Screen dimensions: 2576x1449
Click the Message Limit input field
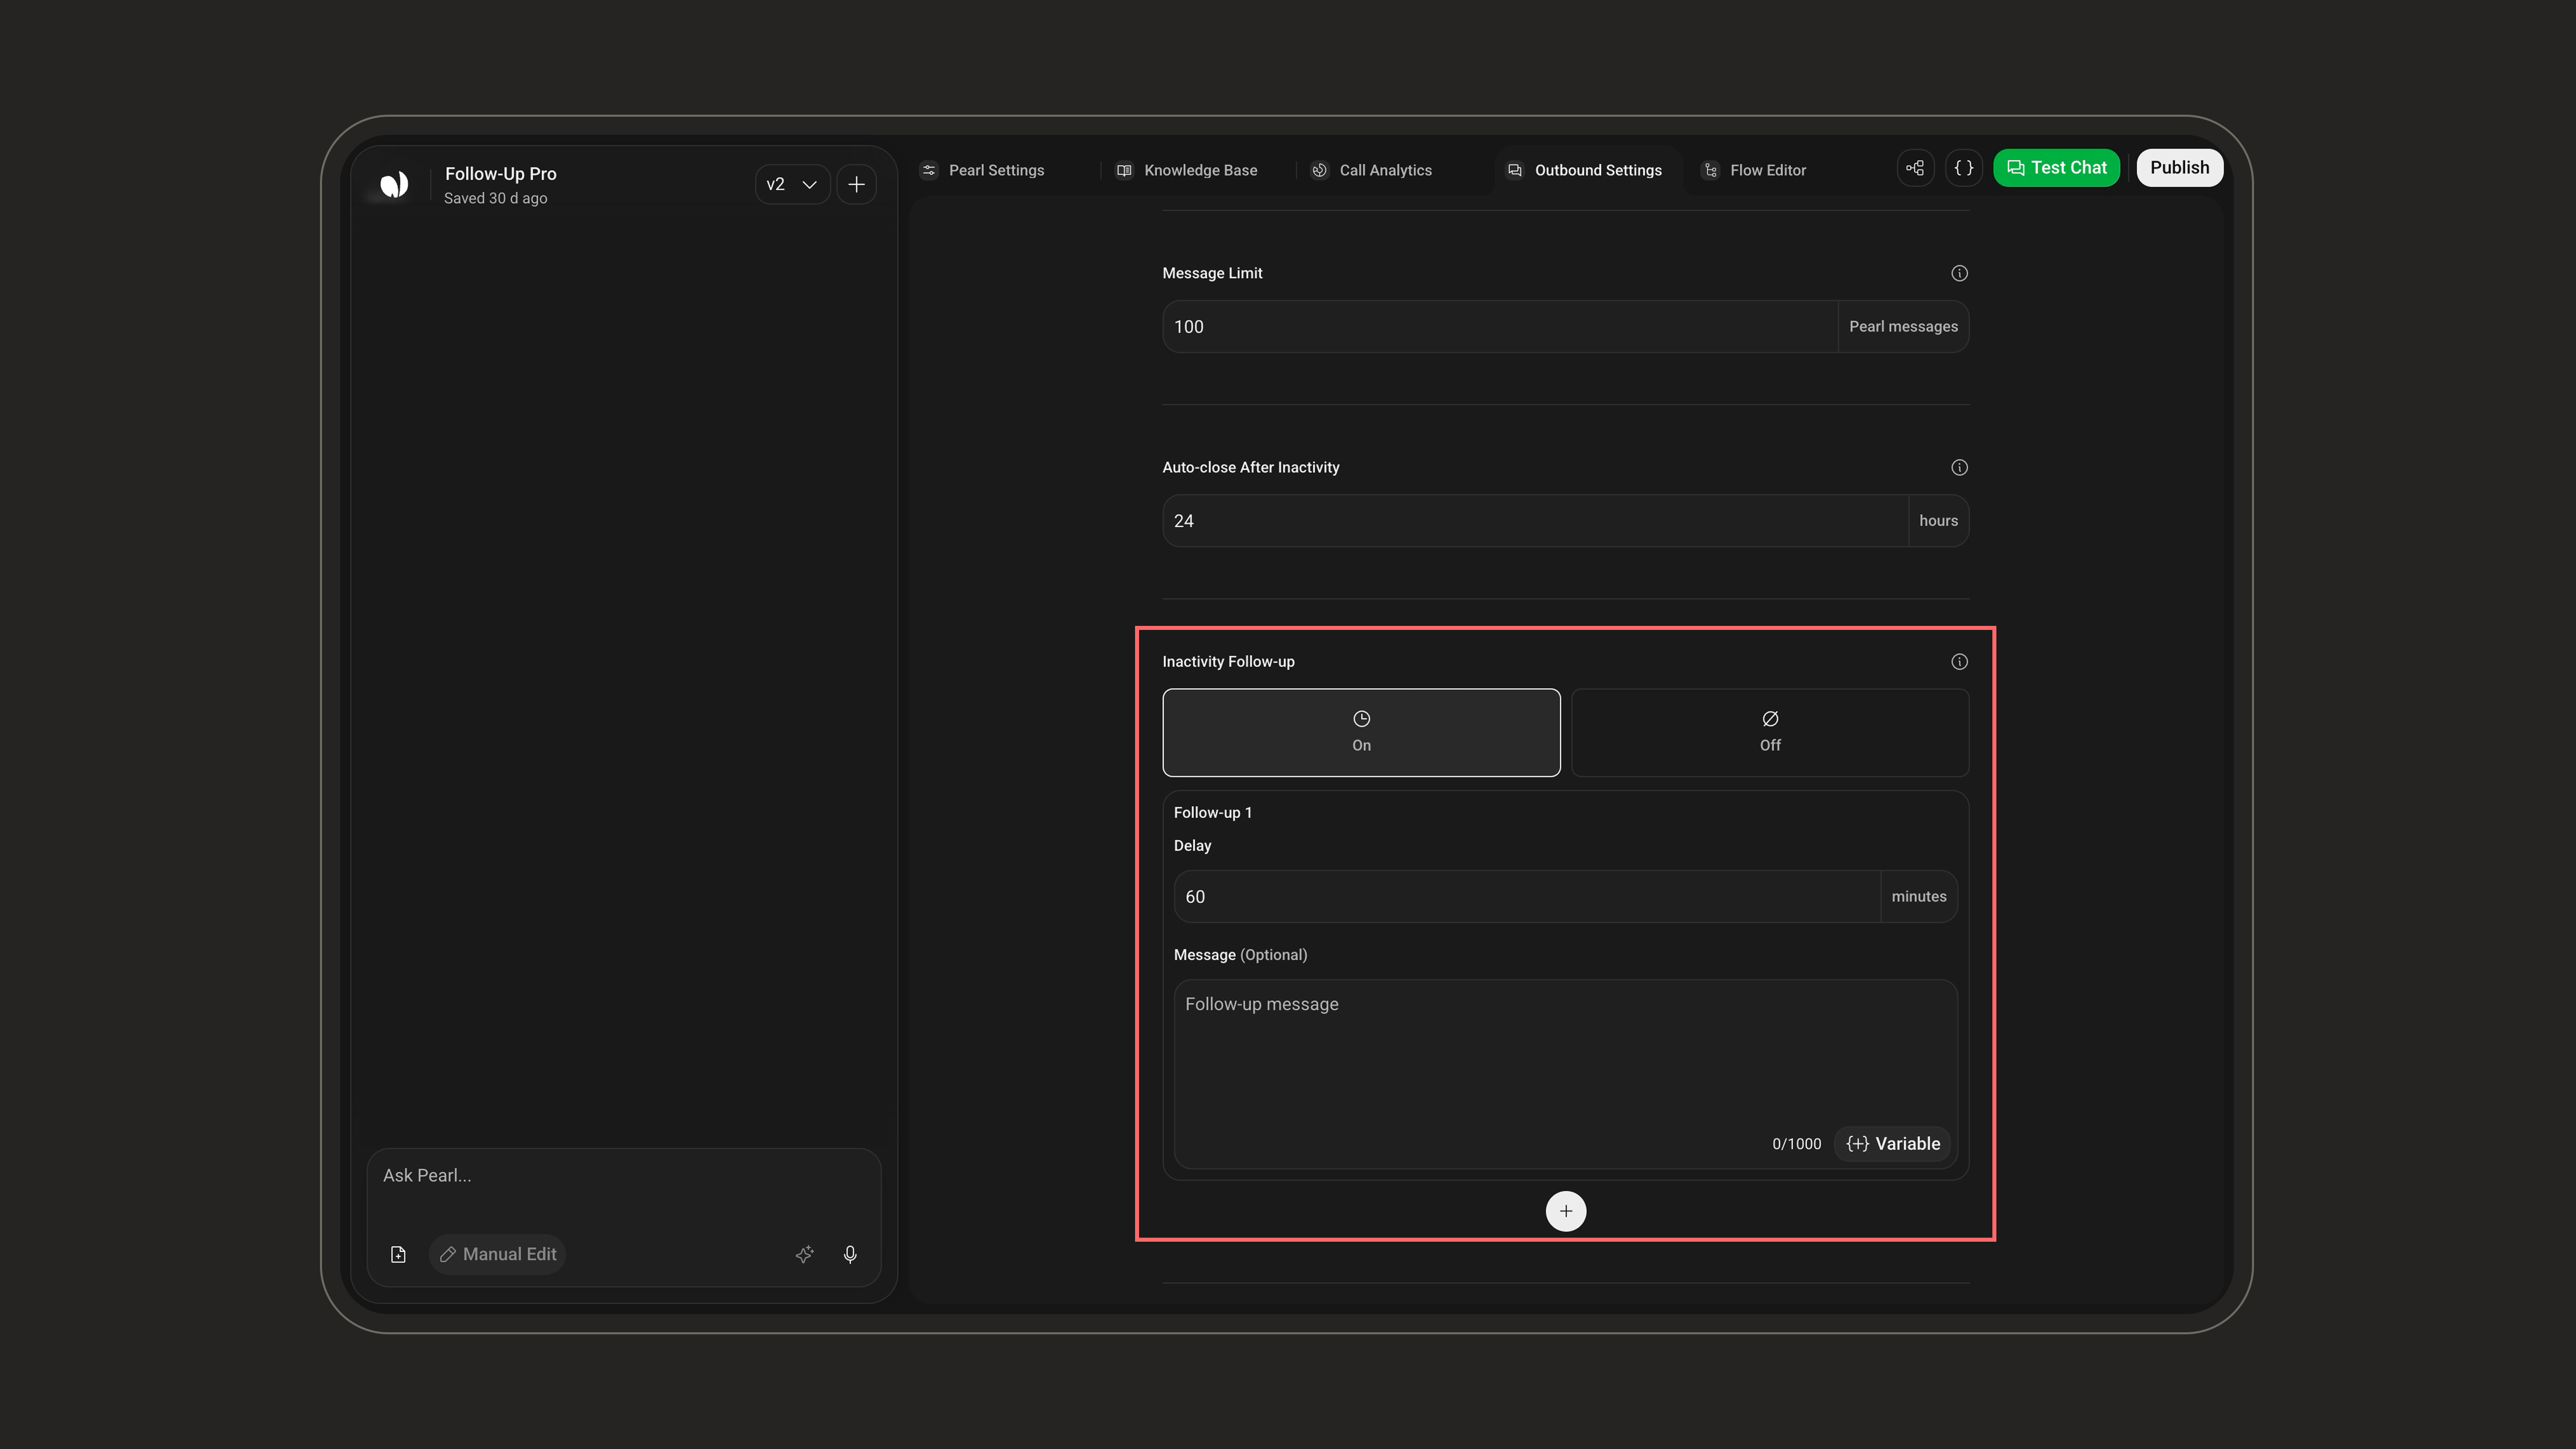point(1500,327)
